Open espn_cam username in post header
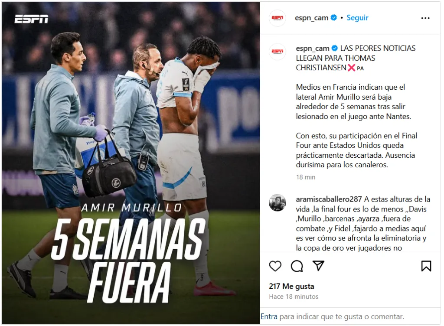 [311, 18]
